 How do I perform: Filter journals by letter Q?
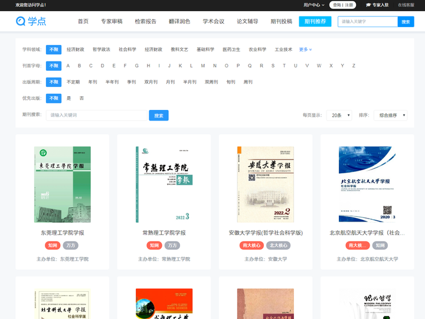pyautogui.click(x=250, y=66)
